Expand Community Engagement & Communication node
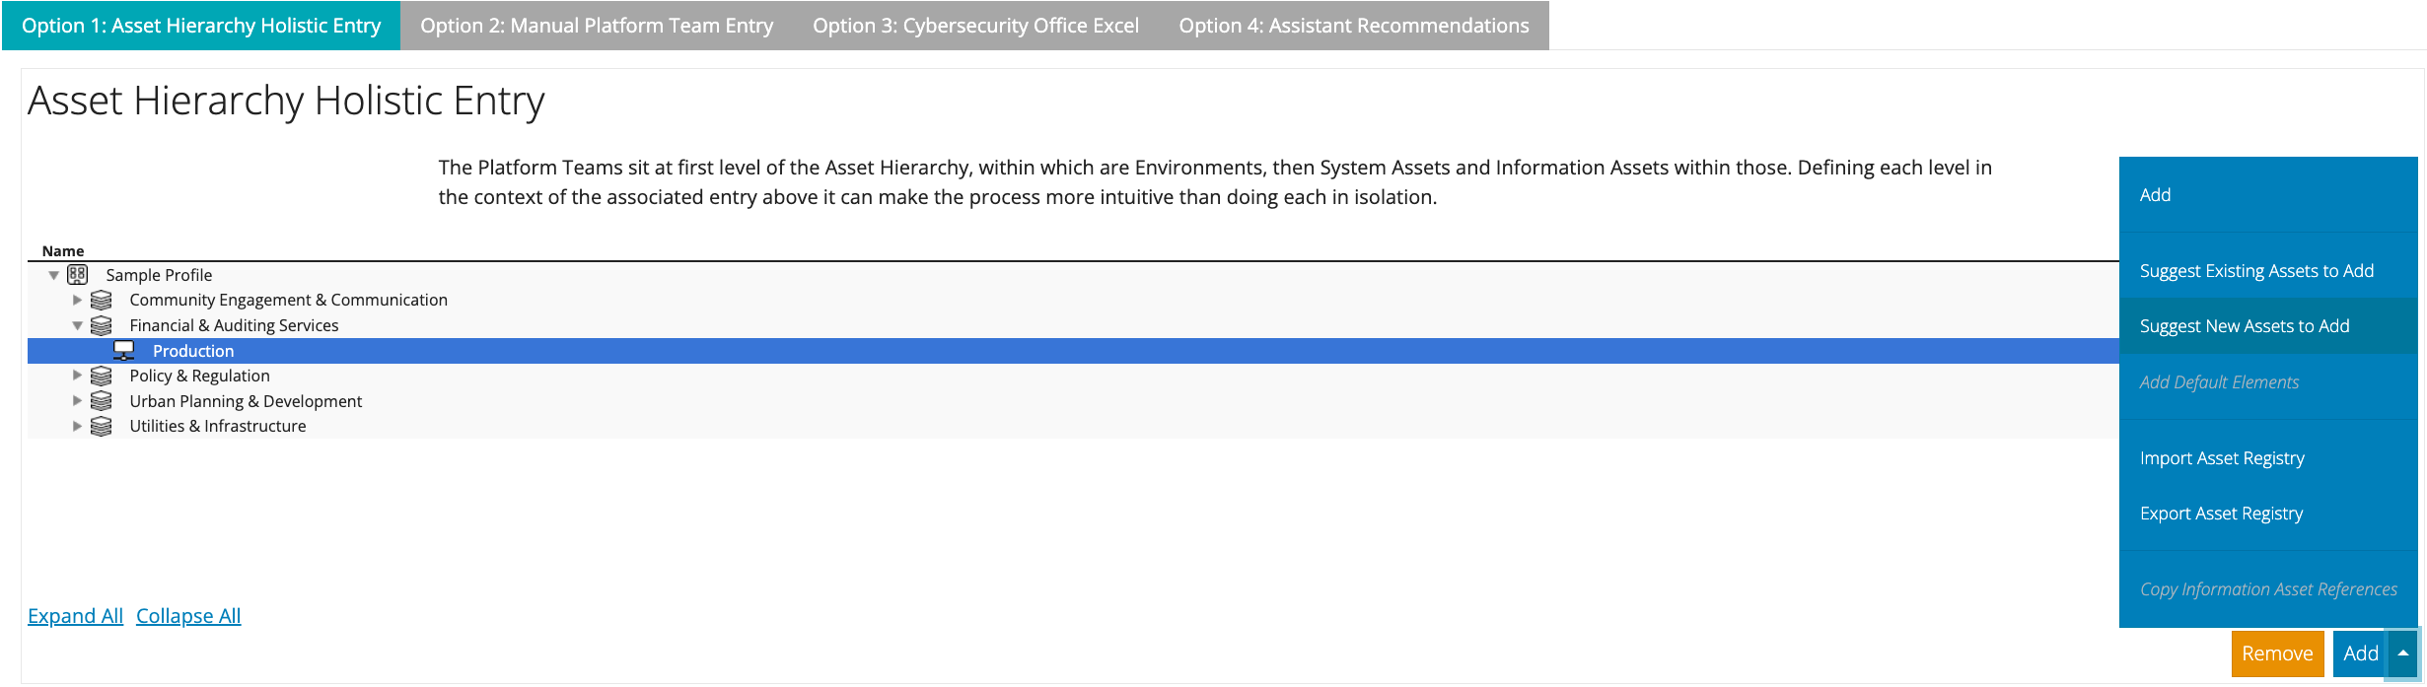This screenshot has width=2427, height=687. point(77,300)
